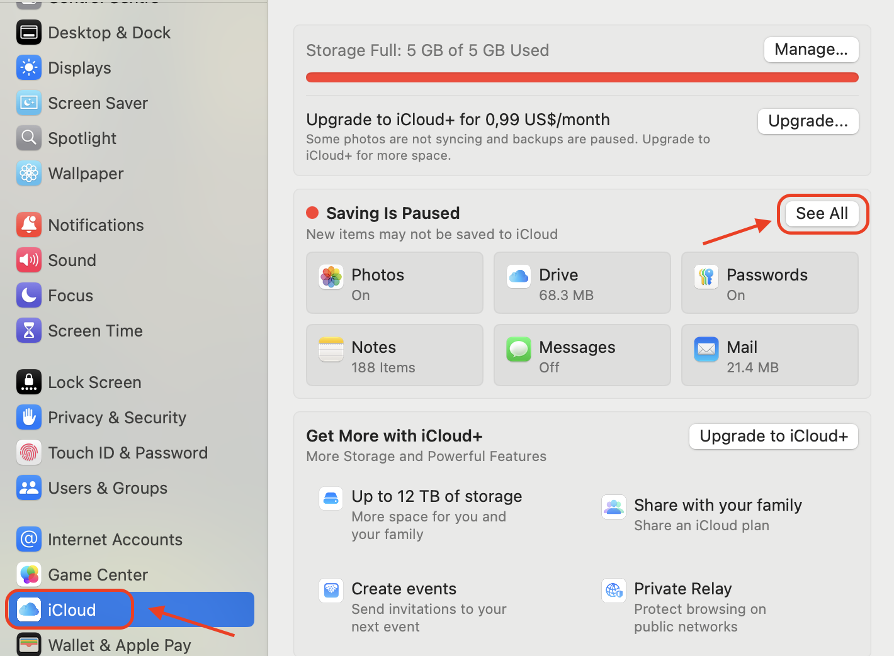
Task: Open the Notes app icon
Action: coord(331,349)
